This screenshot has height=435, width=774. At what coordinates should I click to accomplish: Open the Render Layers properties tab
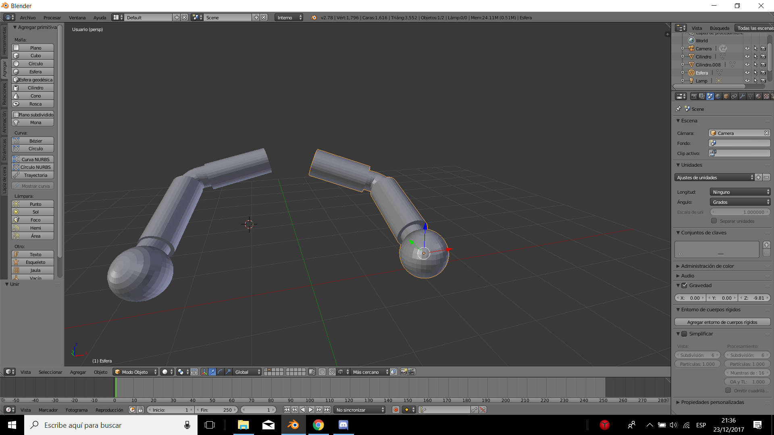coord(702,96)
